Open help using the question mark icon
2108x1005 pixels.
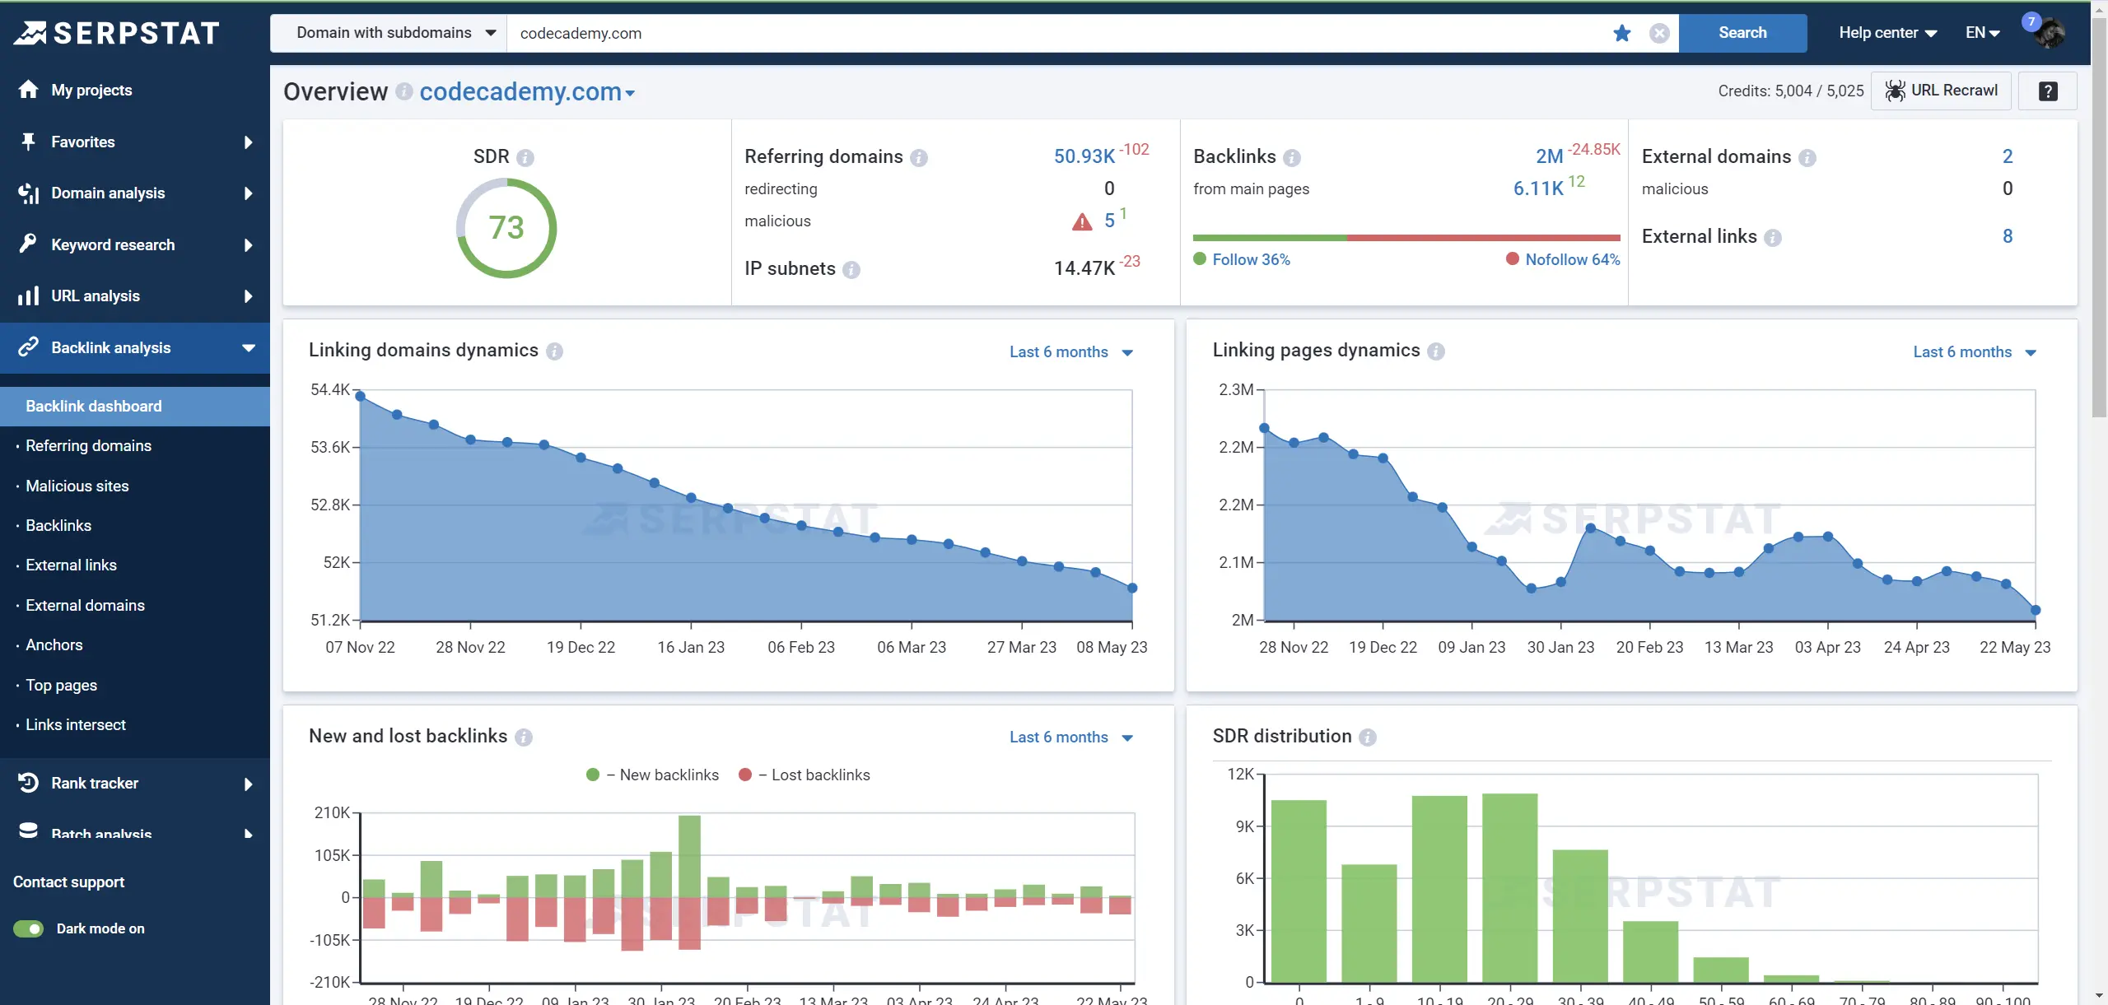pos(2049,91)
